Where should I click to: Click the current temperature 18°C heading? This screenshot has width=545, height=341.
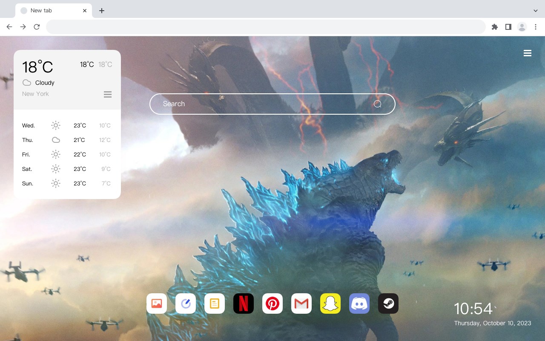click(37, 67)
